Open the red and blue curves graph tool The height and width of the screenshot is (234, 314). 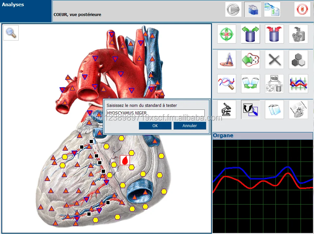298,83
